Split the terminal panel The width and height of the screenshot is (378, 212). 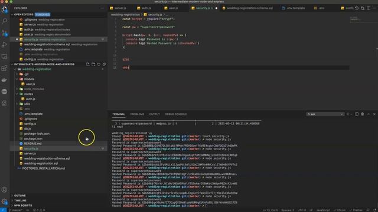[x=357, y=114]
